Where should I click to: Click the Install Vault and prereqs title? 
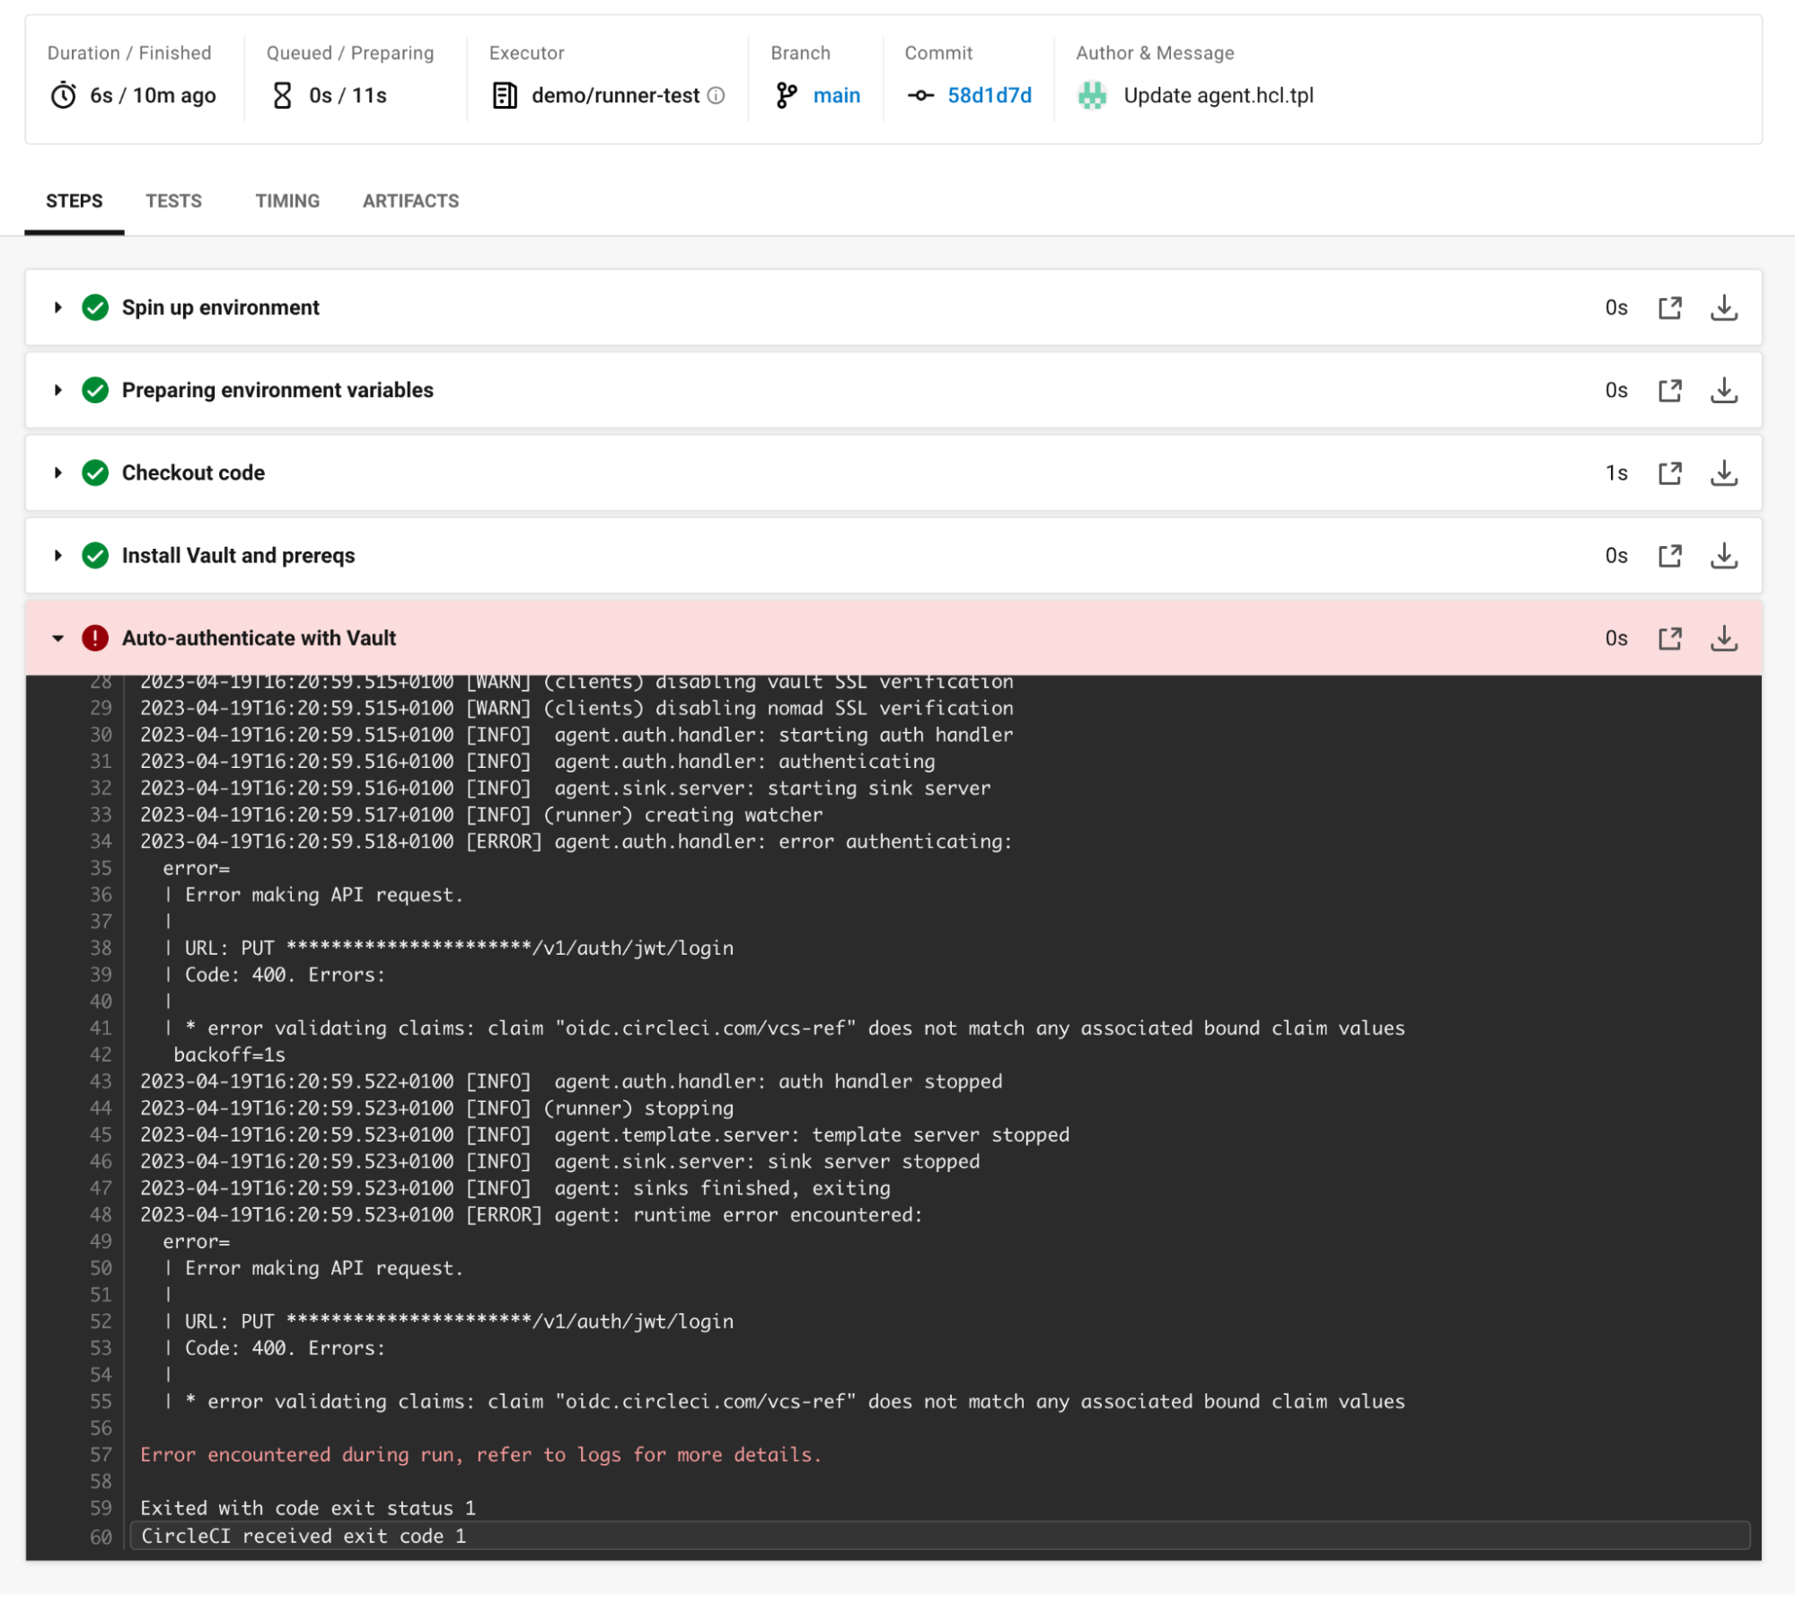tap(238, 556)
